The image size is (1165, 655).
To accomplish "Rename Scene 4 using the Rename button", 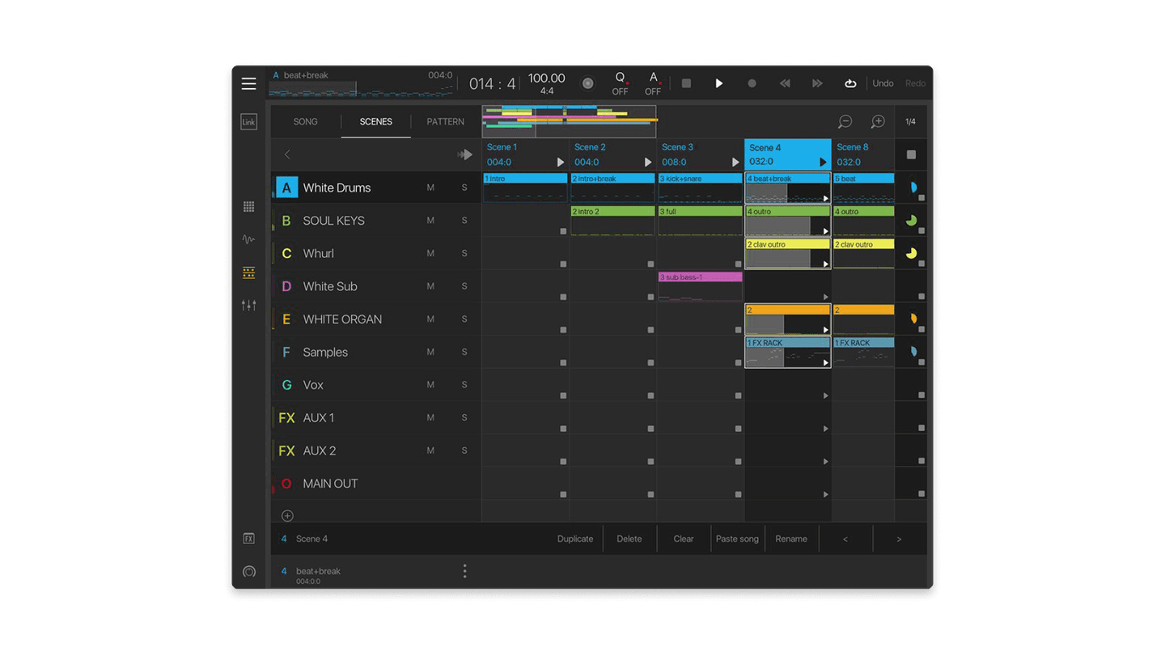I will [791, 539].
